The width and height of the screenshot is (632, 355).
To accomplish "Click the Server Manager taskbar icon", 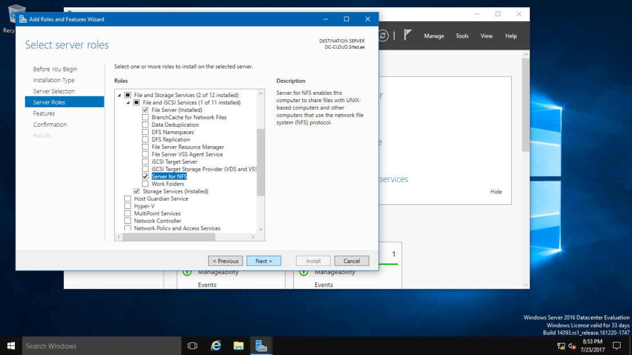I will coord(261,345).
